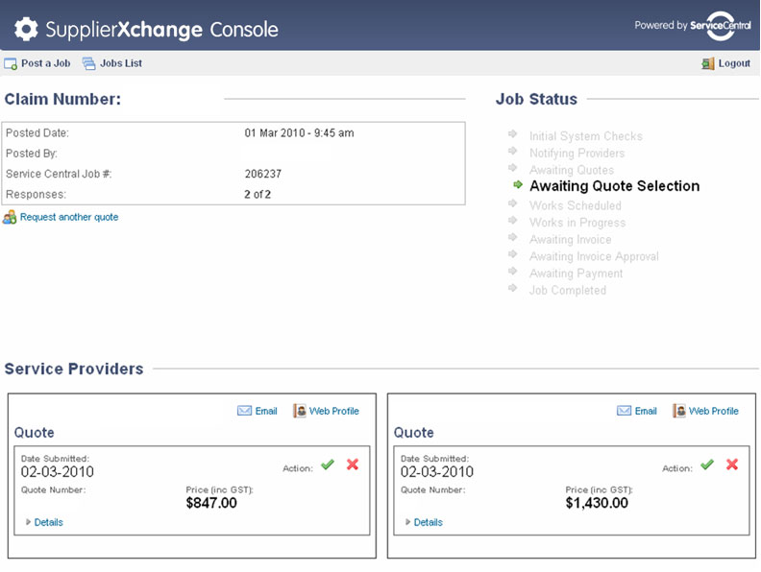The height and width of the screenshot is (572, 761).
Task: Click arrow icon beside Awaiting Quotes
Action: (x=512, y=167)
